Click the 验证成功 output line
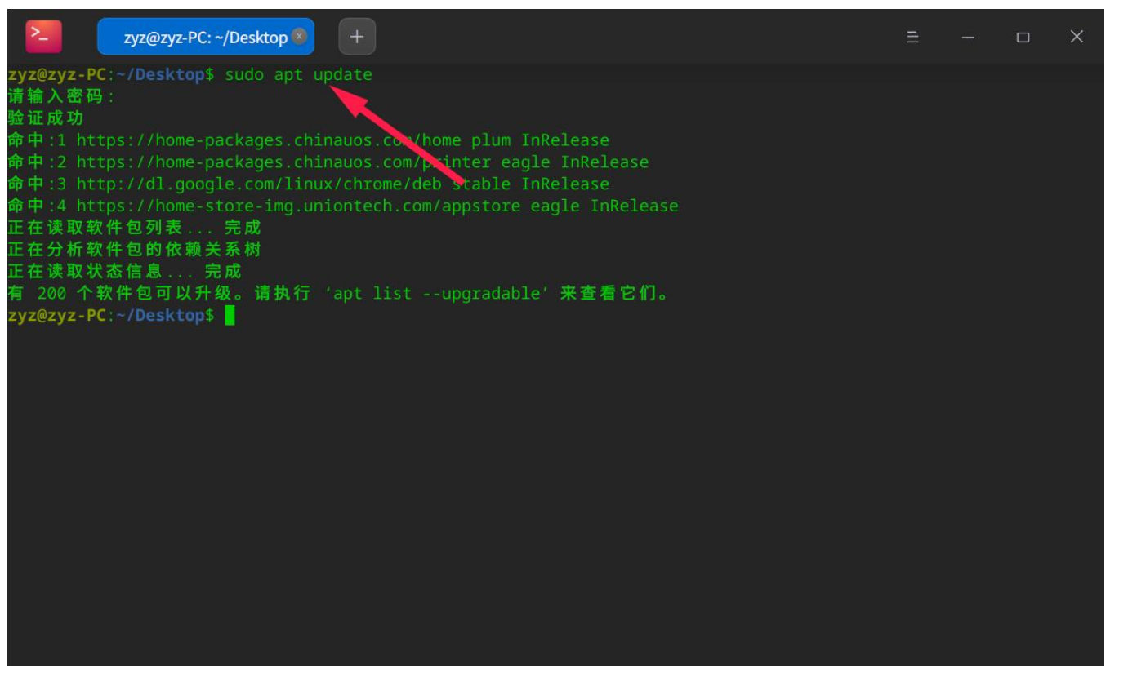This screenshot has height=688, width=1146. tap(46, 118)
